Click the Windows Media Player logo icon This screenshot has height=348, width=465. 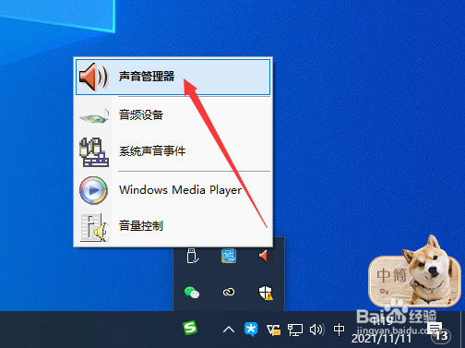(93, 190)
